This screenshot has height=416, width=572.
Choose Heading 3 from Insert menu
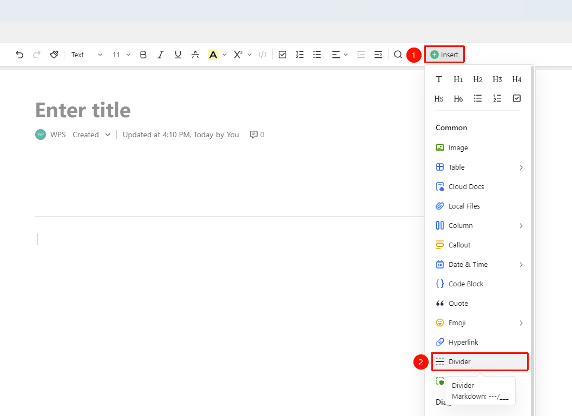click(497, 79)
